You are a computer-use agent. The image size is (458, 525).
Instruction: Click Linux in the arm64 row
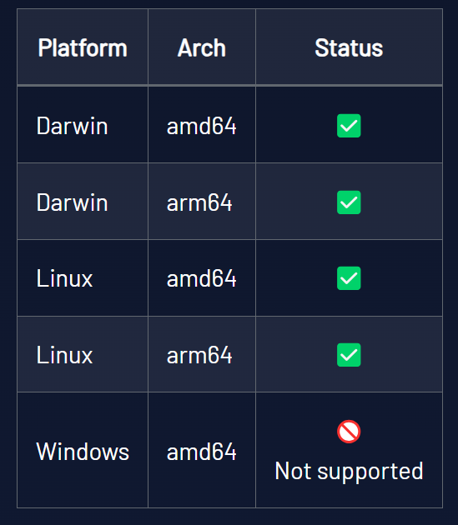pyautogui.click(x=64, y=355)
